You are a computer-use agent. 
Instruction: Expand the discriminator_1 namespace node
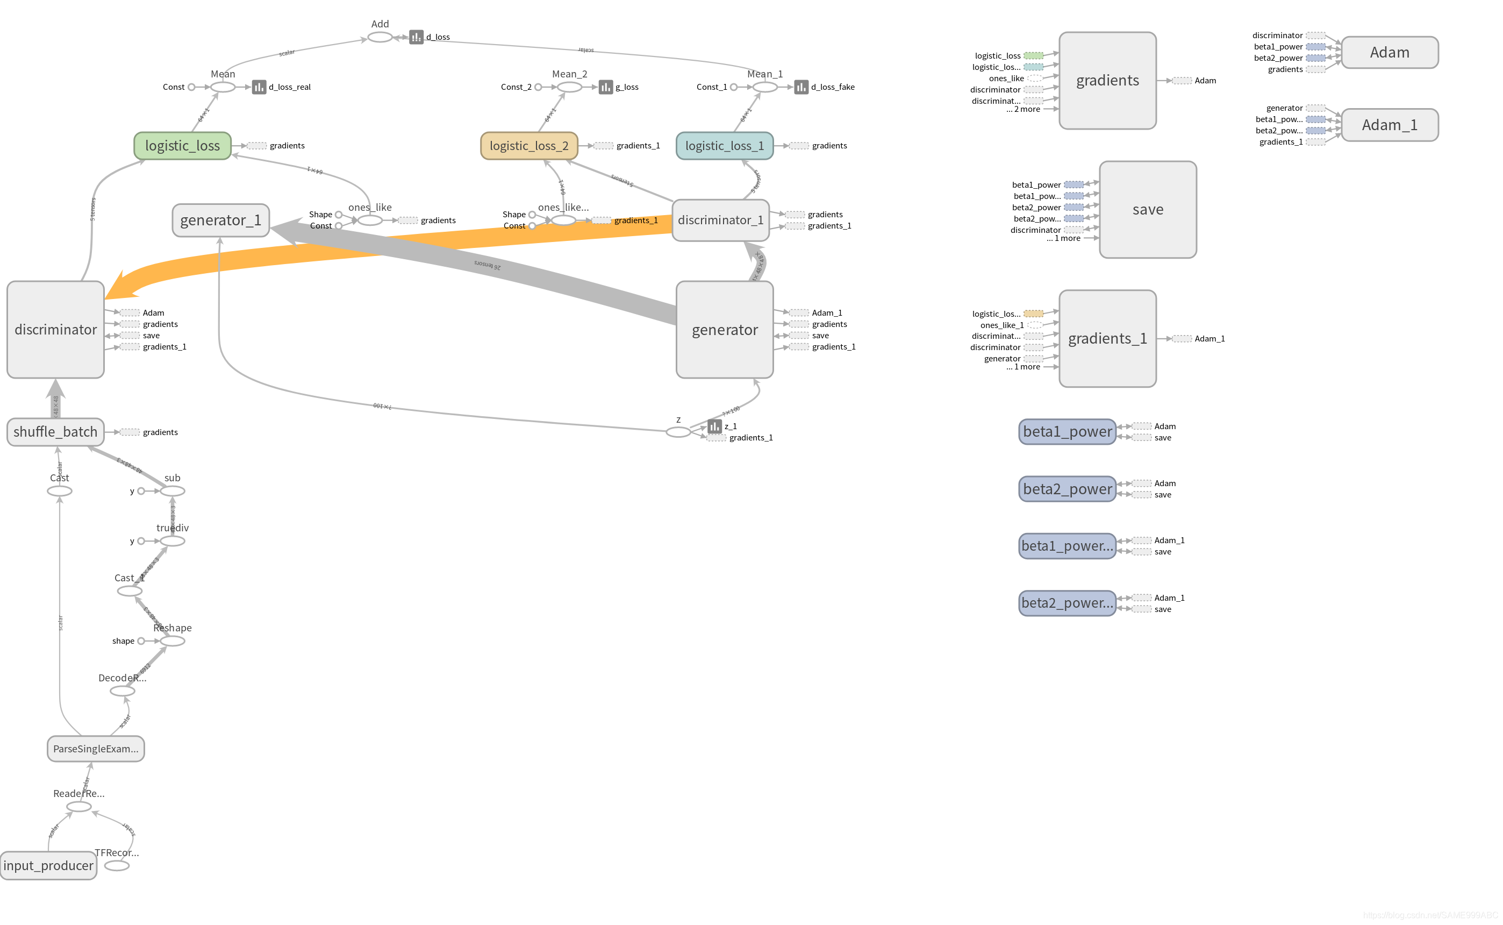pos(720,220)
